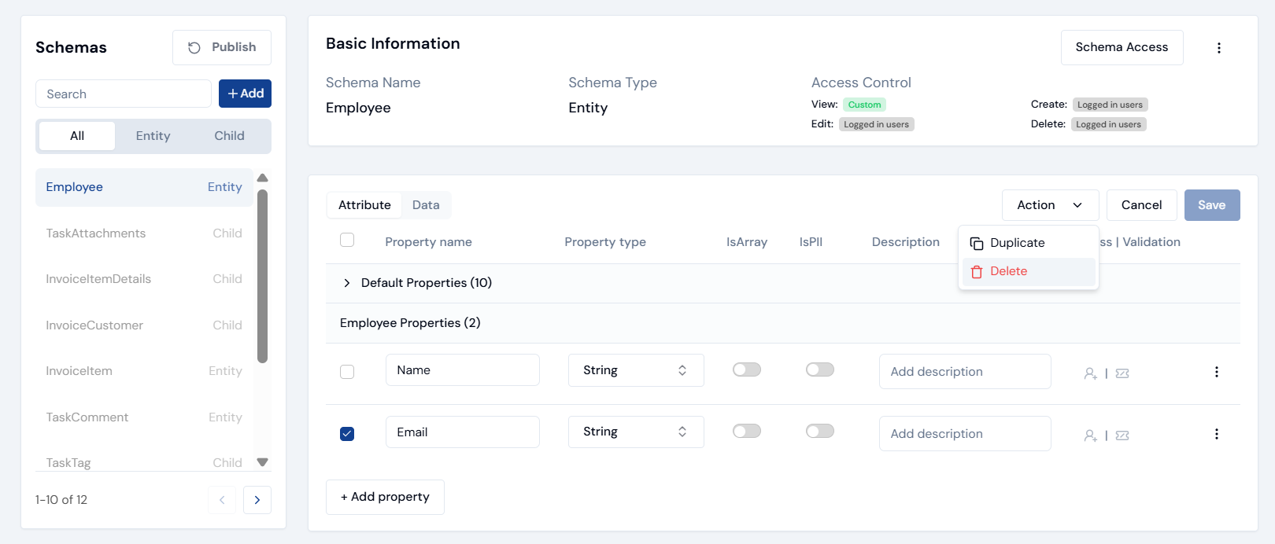Click validation icon in Name row
Screen dimensions: 1275x544
[1122, 373]
